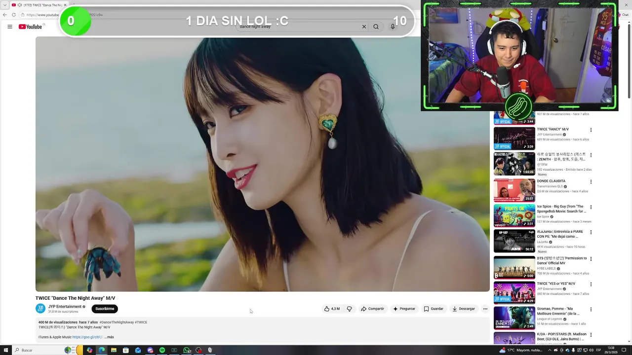This screenshot has height=355, width=632.
Task: Click the #TWICE hashtag
Action: coord(141,322)
